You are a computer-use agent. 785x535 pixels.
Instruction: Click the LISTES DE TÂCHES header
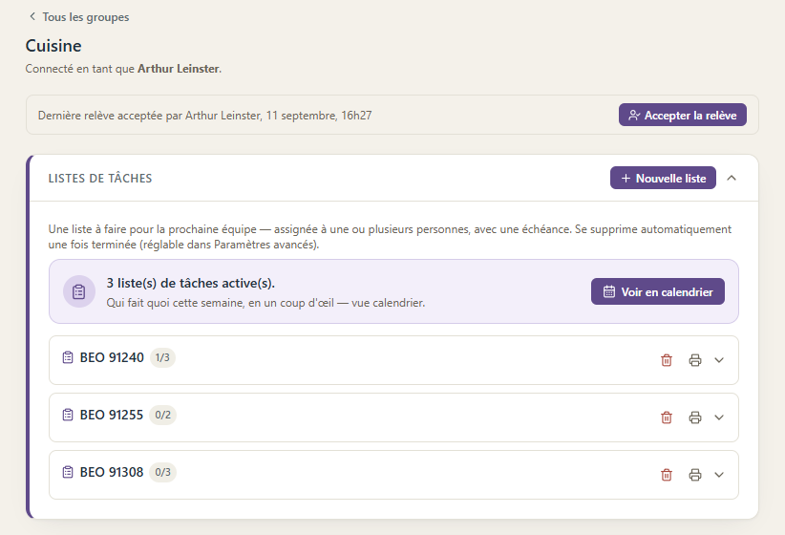click(100, 179)
